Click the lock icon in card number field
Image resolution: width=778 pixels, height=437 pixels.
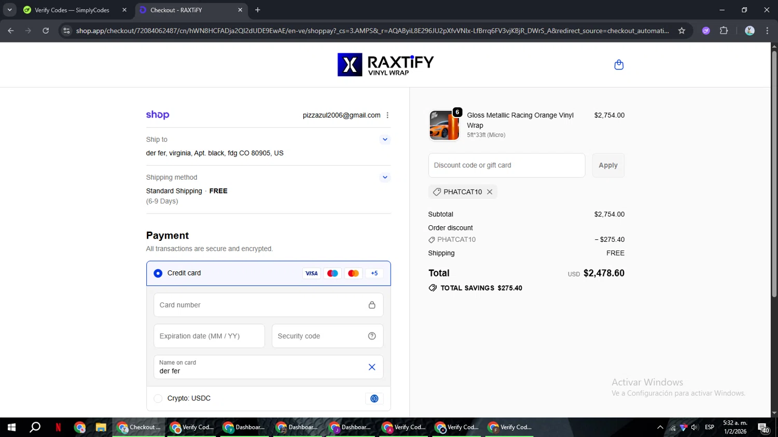372,305
